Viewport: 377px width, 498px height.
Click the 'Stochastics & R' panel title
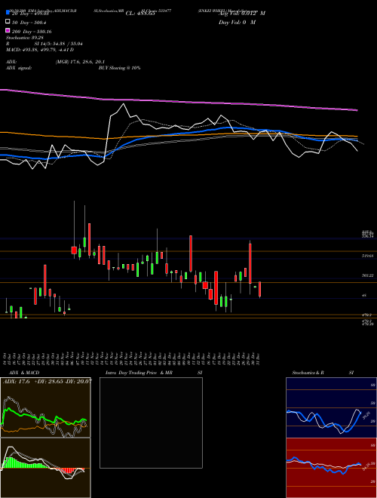[308, 373]
